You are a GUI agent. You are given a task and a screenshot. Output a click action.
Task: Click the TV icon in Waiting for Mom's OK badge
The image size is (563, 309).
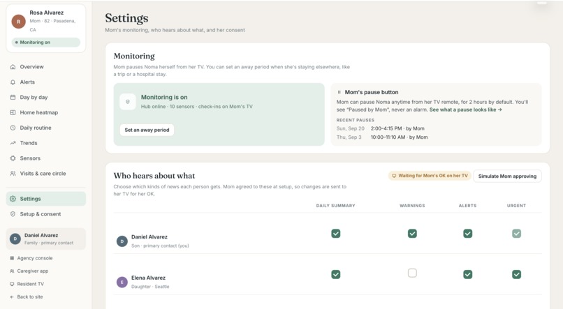[394, 176]
